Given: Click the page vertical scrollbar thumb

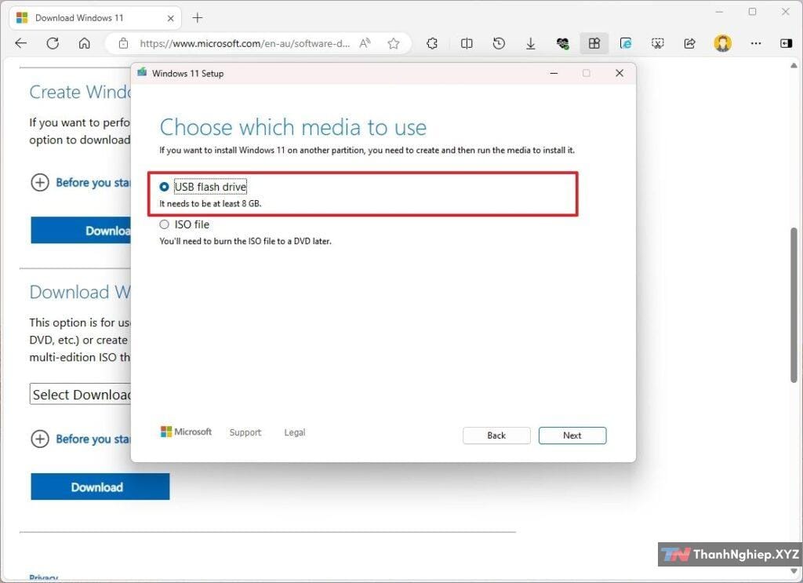Looking at the screenshot, I should (x=794, y=304).
